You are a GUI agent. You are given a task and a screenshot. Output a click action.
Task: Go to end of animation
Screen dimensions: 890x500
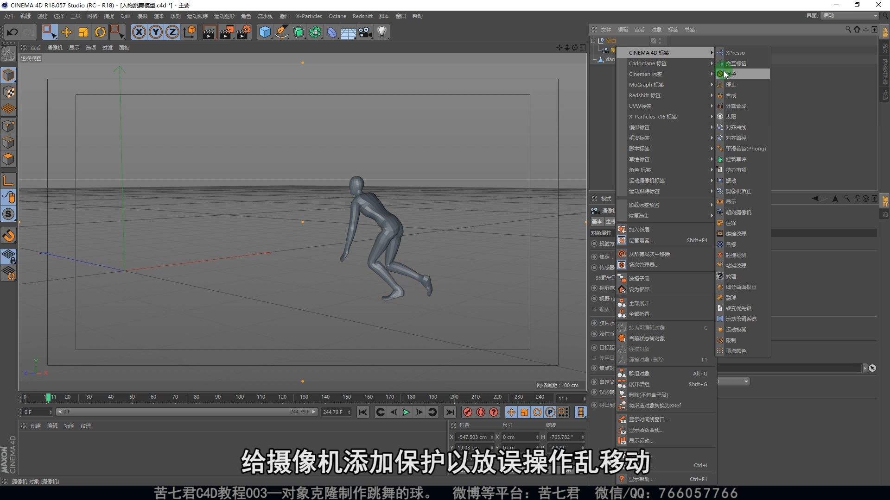pos(450,412)
